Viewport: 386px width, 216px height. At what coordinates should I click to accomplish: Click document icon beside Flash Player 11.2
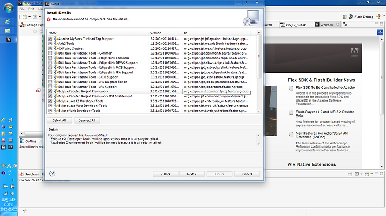[x=291, y=113]
